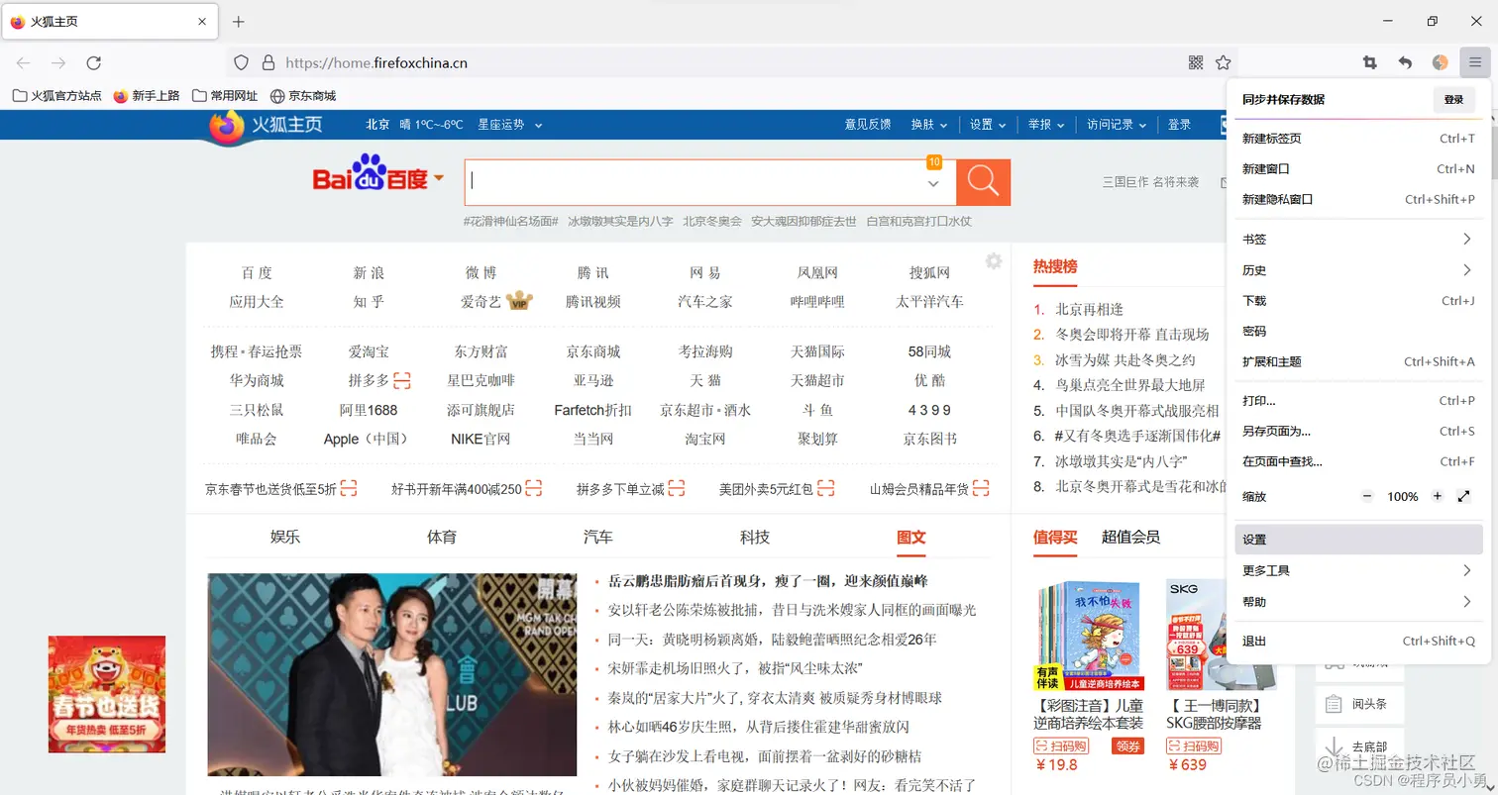Screen dimensions: 1498x795
Task: Select 扩展和主题 menu item
Action: pos(1358,362)
